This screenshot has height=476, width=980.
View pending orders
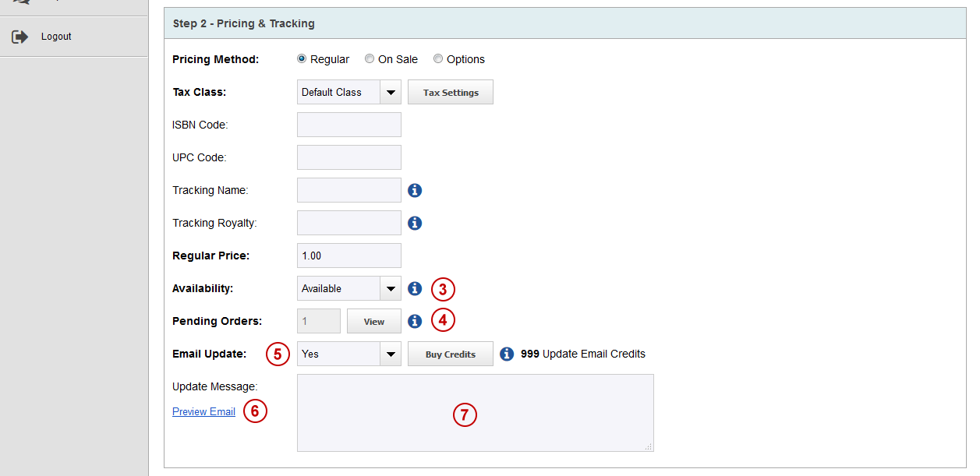coord(374,321)
